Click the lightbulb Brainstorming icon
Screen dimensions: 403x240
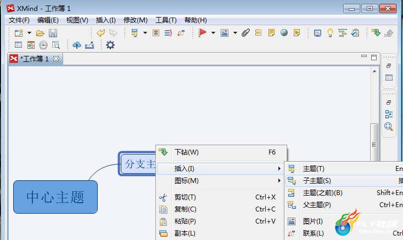[330, 33]
